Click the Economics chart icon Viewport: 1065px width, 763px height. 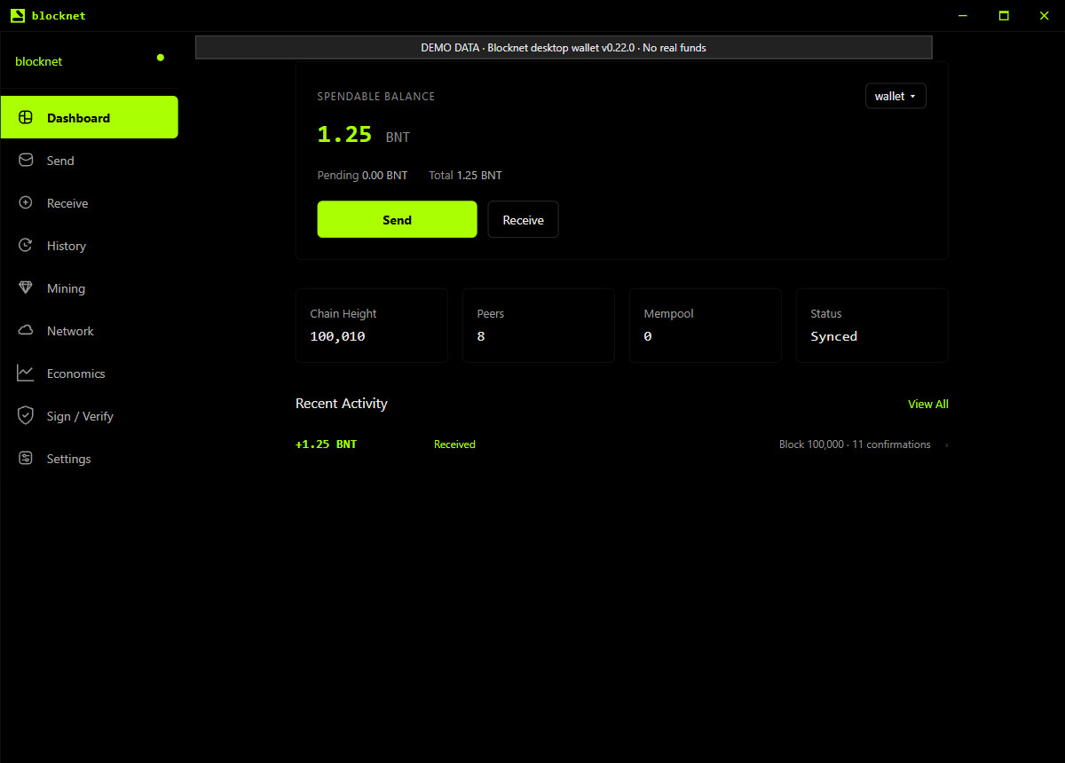[x=26, y=374]
